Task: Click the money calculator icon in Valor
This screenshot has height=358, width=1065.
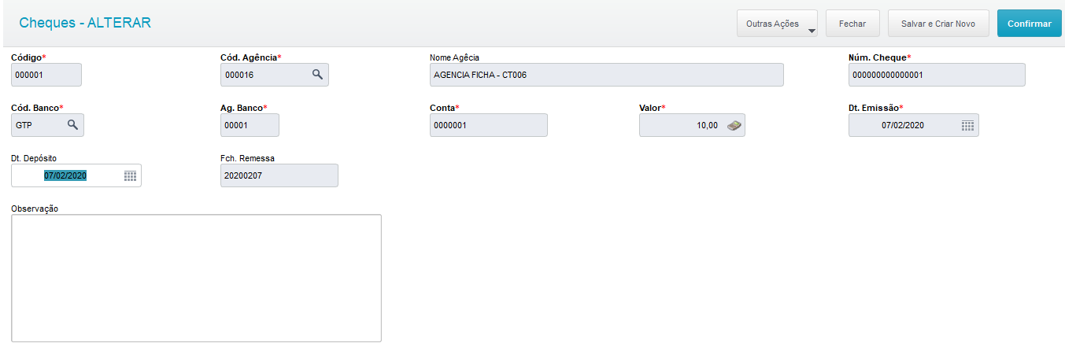Action: [734, 125]
